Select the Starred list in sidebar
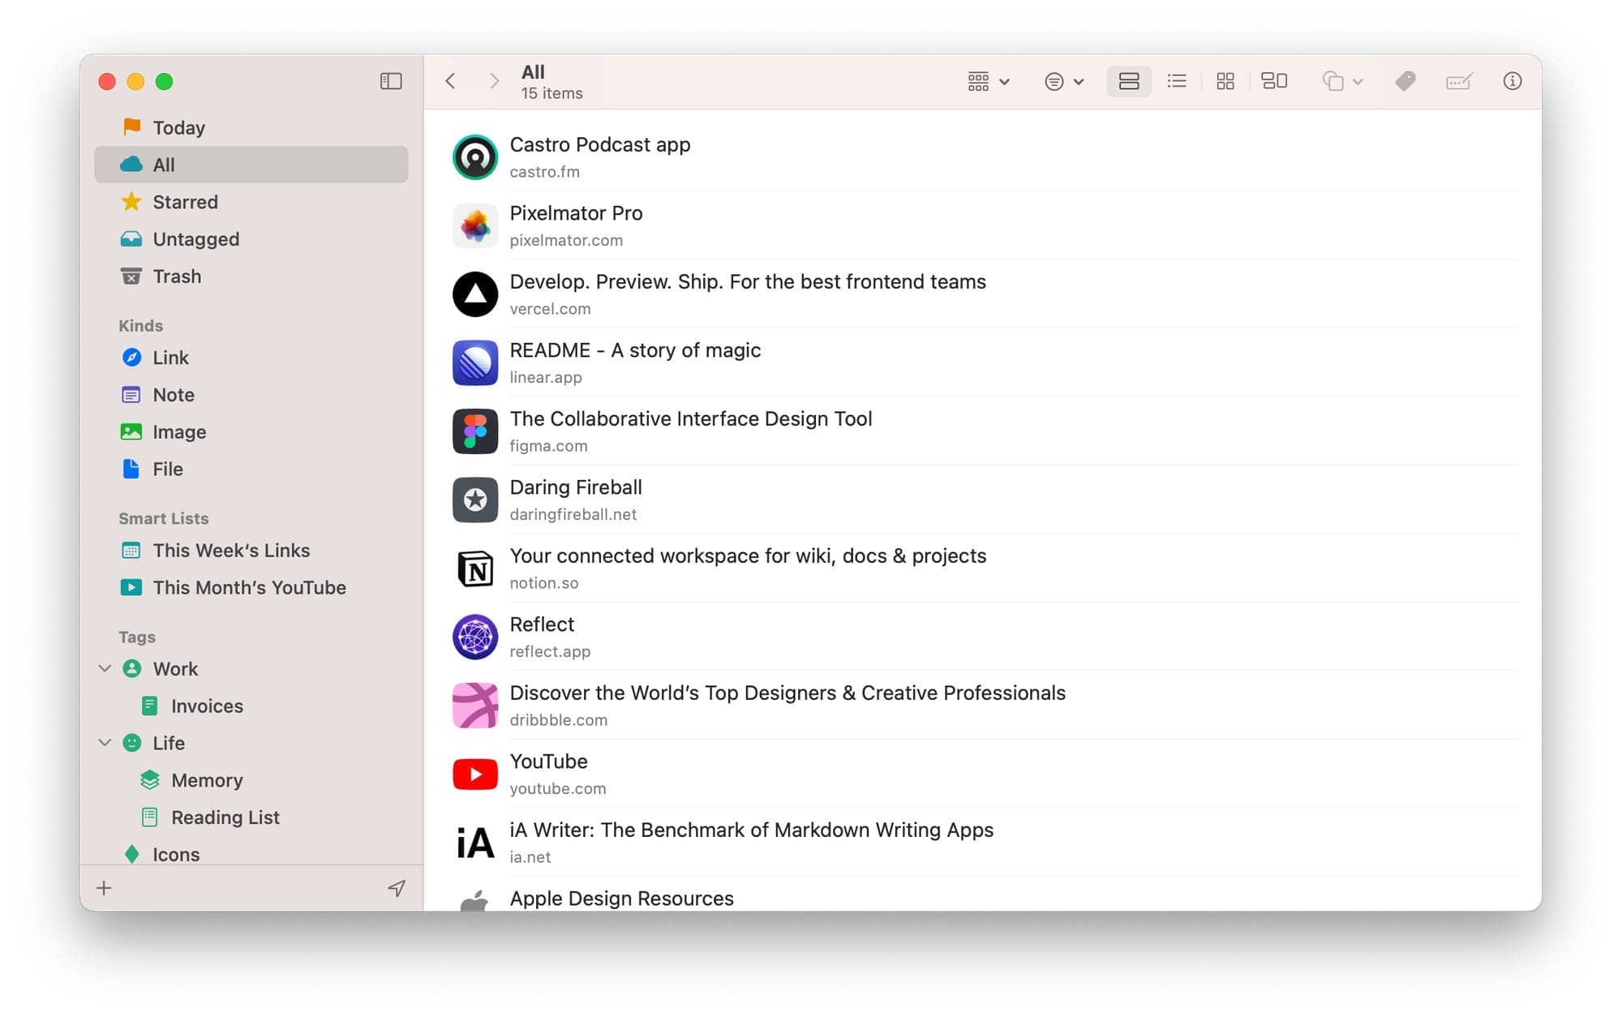Screen dimensions: 1622x1017 coord(185,202)
